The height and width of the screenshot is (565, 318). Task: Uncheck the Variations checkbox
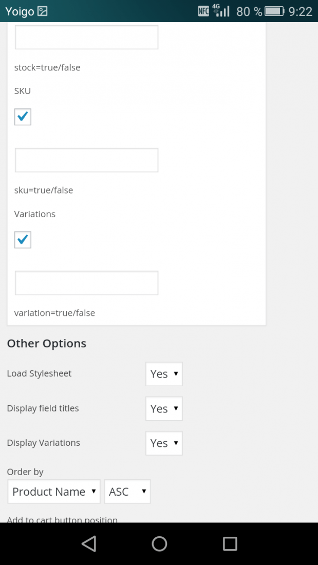(x=23, y=240)
